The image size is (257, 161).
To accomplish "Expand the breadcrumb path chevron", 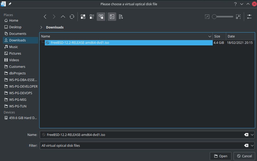I will coord(41,27).
